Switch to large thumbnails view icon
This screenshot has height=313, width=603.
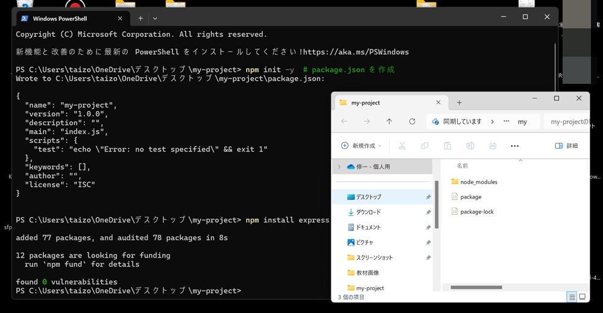coord(582,297)
